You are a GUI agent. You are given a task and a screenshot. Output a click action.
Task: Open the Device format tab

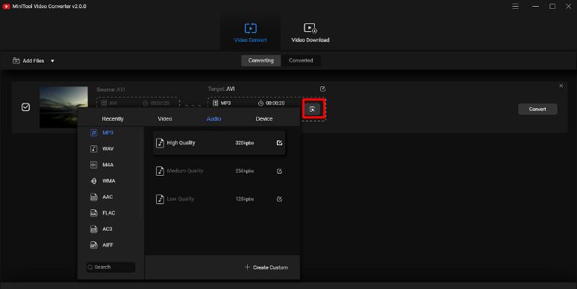pyautogui.click(x=264, y=119)
